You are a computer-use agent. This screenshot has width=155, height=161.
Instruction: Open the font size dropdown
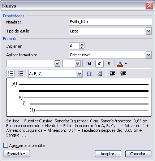pyautogui.click(x=77, y=64)
